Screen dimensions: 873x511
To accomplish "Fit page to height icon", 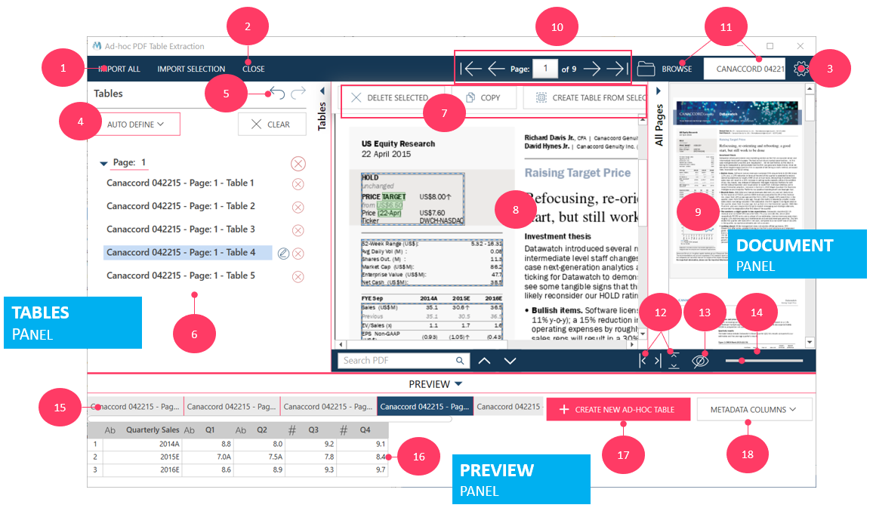I will [x=674, y=361].
